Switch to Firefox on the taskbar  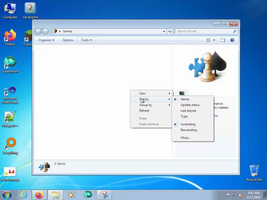click(39, 195)
